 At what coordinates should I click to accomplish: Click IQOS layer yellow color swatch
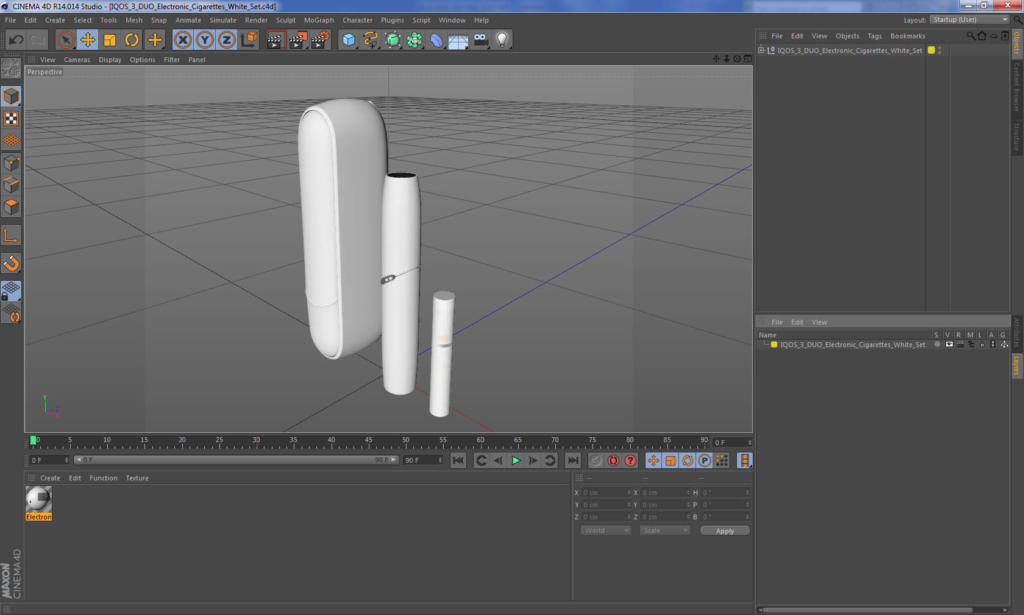[774, 345]
